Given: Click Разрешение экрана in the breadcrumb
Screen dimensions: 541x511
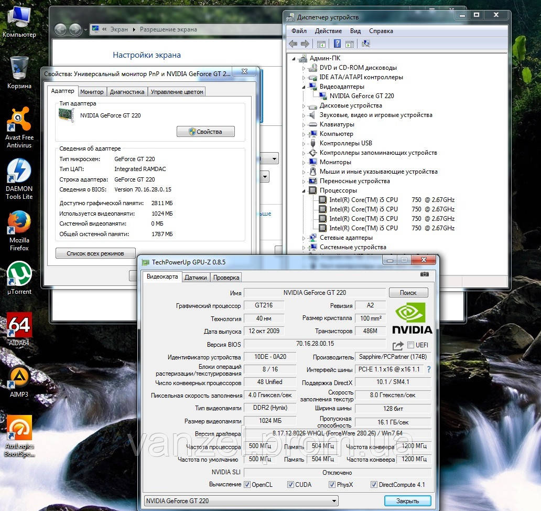Looking at the screenshot, I should pyautogui.click(x=168, y=29).
